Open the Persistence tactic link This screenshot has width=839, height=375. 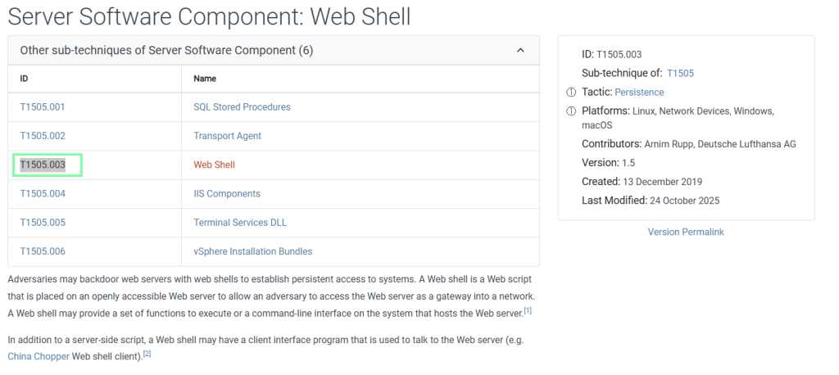639,93
